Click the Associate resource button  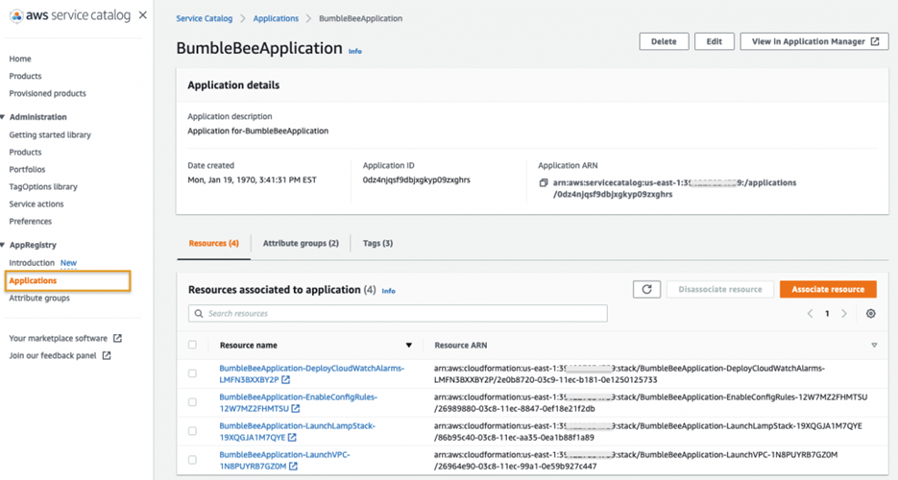tap(828, 289)
